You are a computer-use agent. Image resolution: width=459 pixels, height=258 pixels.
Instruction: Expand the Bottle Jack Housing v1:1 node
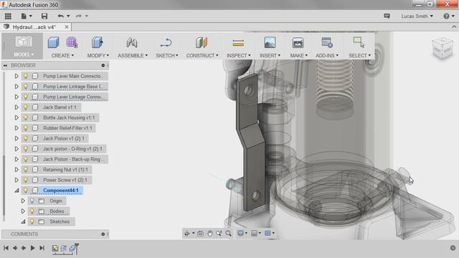[x=16, y=118]
